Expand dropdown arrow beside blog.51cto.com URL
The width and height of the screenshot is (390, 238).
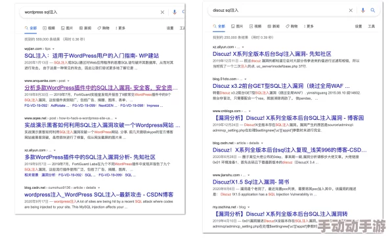point(246,79)
